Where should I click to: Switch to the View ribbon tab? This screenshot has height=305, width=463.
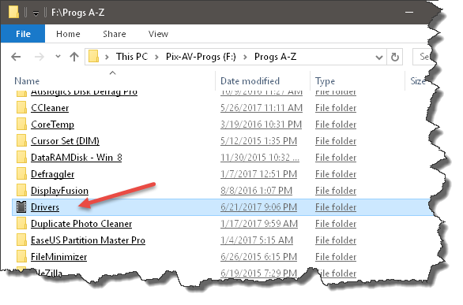158,34
